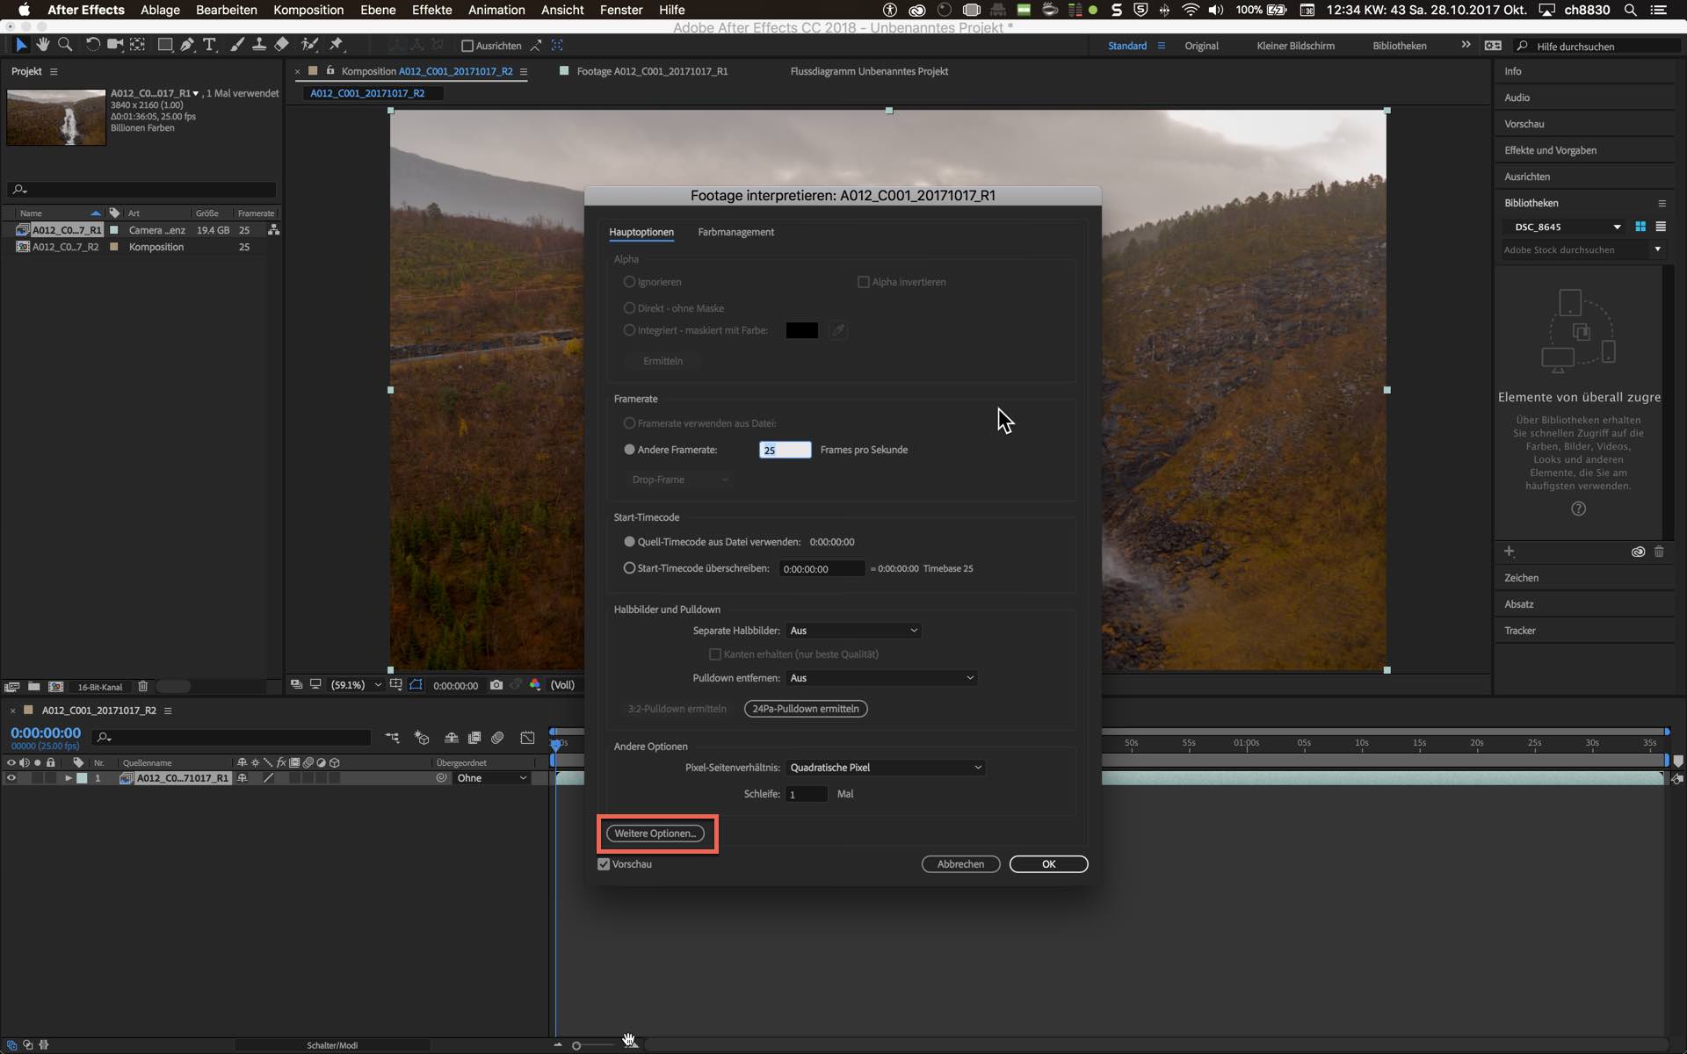Create a new composition from Project panel
This screenshot has height=1054, width=1687.
tap(56, 687)
